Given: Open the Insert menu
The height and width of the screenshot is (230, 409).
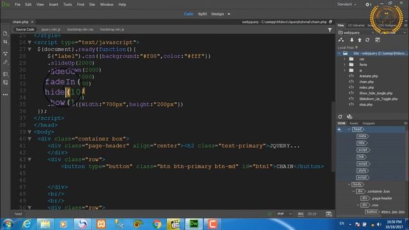Looking at the screenshot, I should click(x=54, y=4).
